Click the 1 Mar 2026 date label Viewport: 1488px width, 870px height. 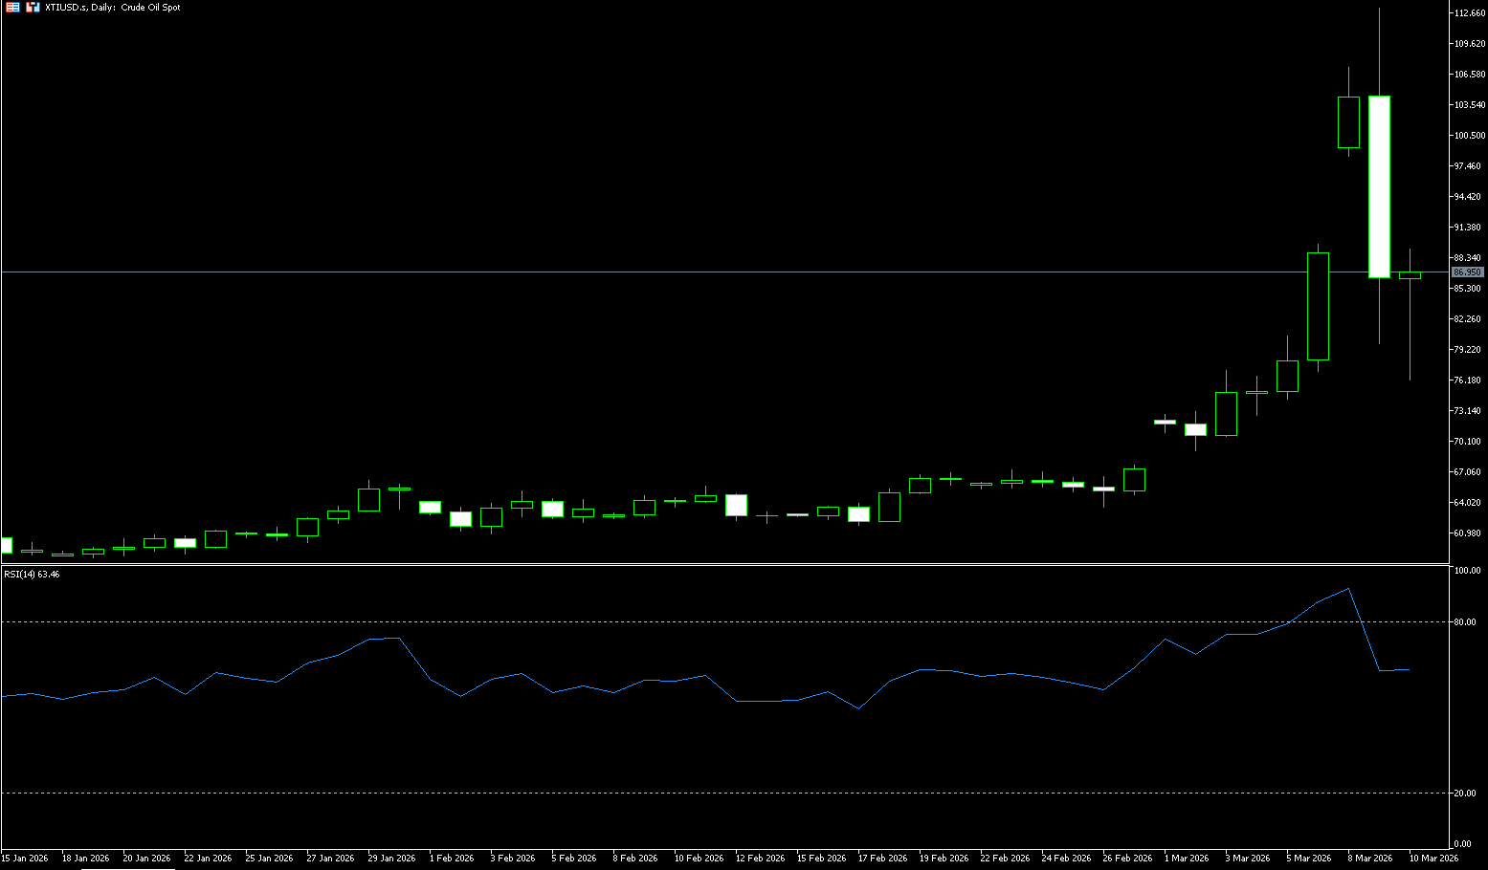(x=1187, y=859)
